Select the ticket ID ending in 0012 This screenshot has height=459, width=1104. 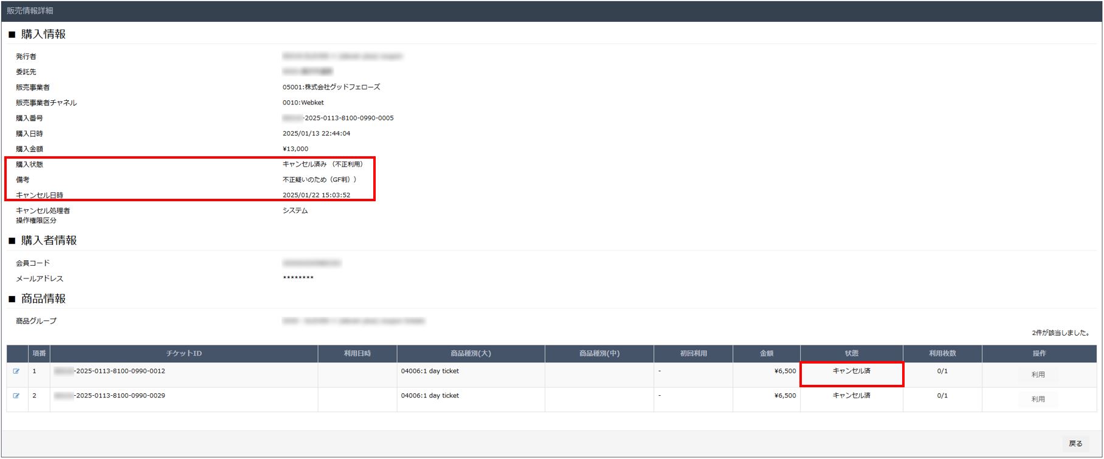click(x=109, y=371)
